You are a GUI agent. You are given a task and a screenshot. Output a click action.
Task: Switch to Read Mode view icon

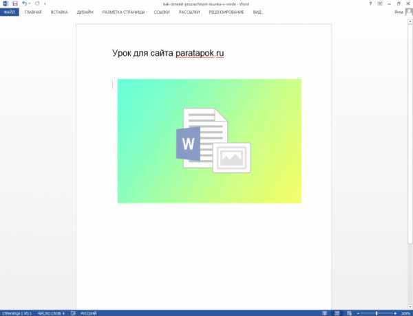coord(325,313)
